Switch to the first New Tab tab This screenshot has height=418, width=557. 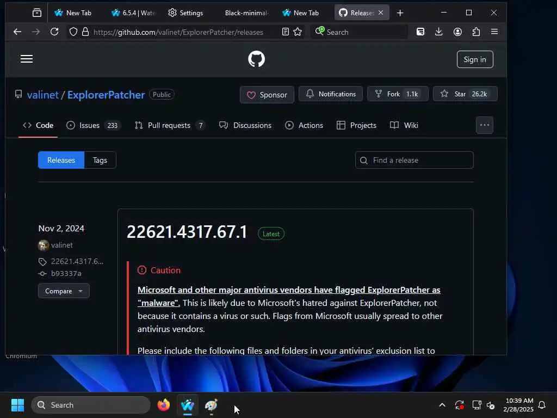[x=73, y=13]
